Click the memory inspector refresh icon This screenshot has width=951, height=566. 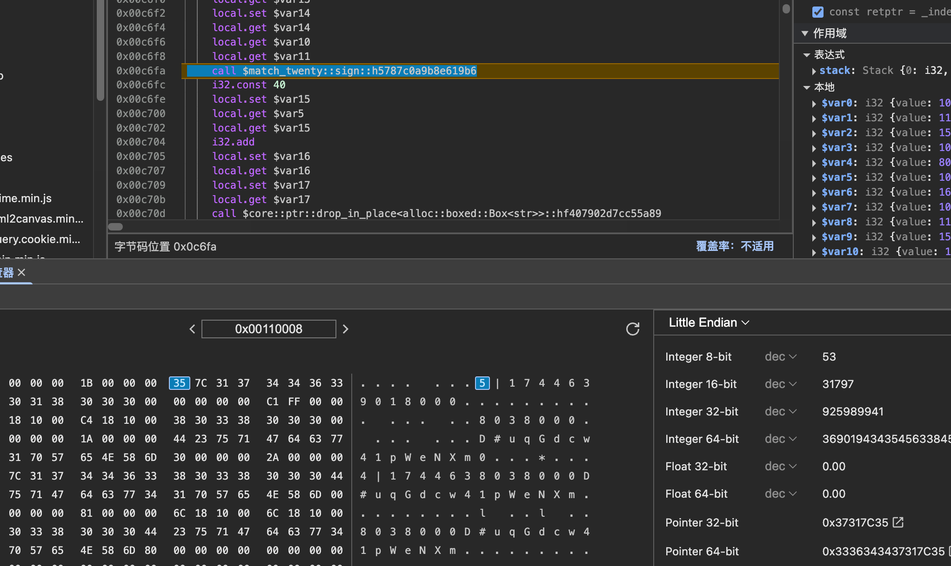pyautogui.click(x=632, y=329)
